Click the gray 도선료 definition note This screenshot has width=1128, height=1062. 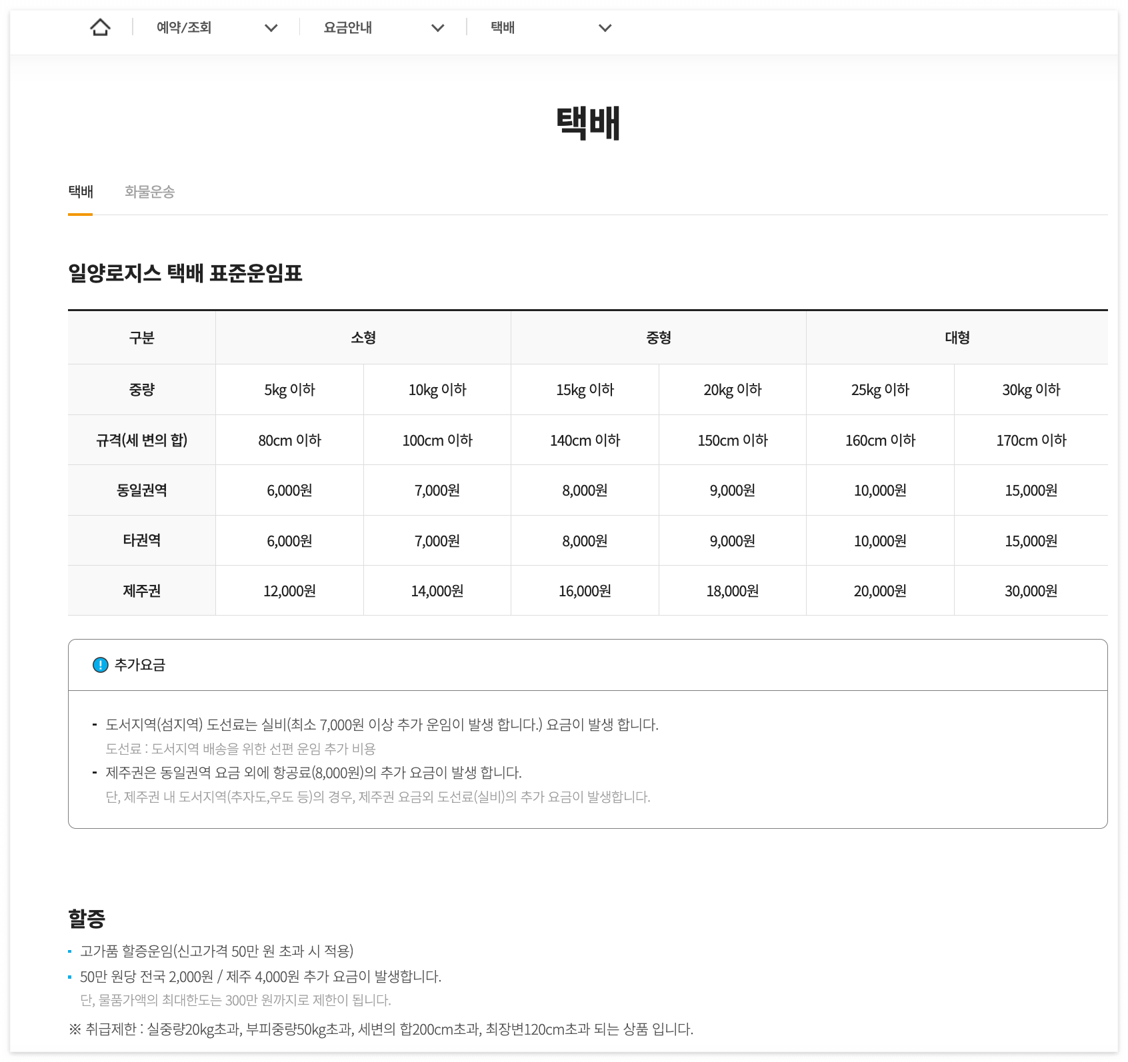pos(241,749)
